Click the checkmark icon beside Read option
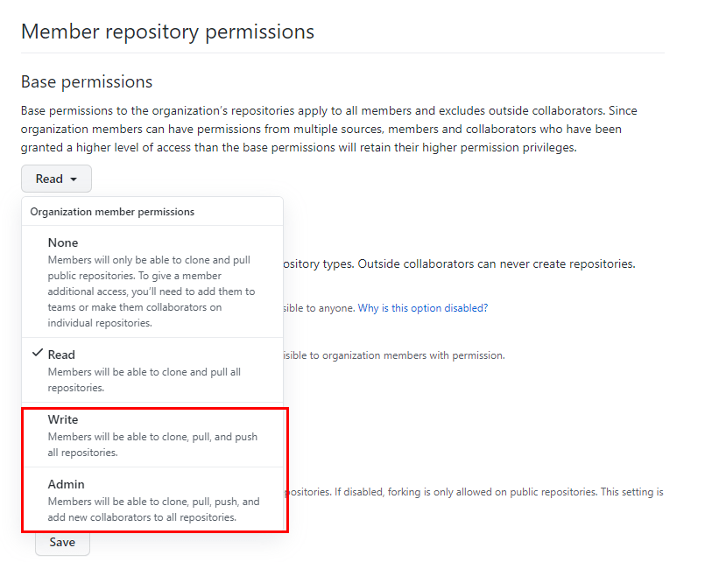 tap(37, 354)
